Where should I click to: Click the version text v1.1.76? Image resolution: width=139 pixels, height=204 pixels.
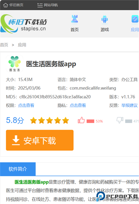(x=128, y=97)
